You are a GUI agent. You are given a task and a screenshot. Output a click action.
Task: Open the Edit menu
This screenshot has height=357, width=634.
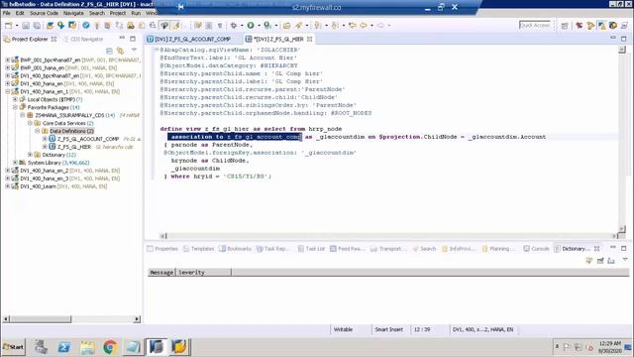pos(20,13)
